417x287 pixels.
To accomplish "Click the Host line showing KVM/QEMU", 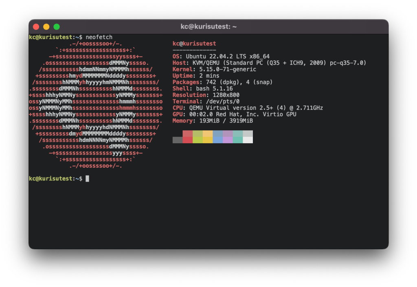I will [x=269, y=63].
